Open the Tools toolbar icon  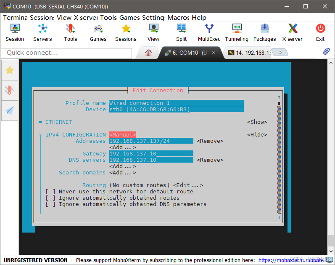click(70, 33)
